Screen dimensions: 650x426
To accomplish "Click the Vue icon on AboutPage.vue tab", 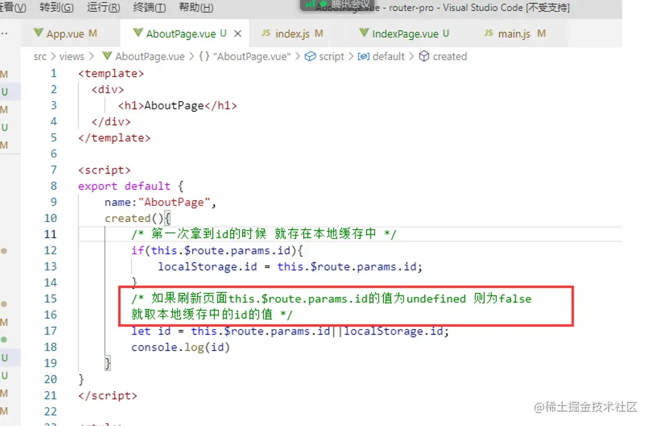I will 138,33.
